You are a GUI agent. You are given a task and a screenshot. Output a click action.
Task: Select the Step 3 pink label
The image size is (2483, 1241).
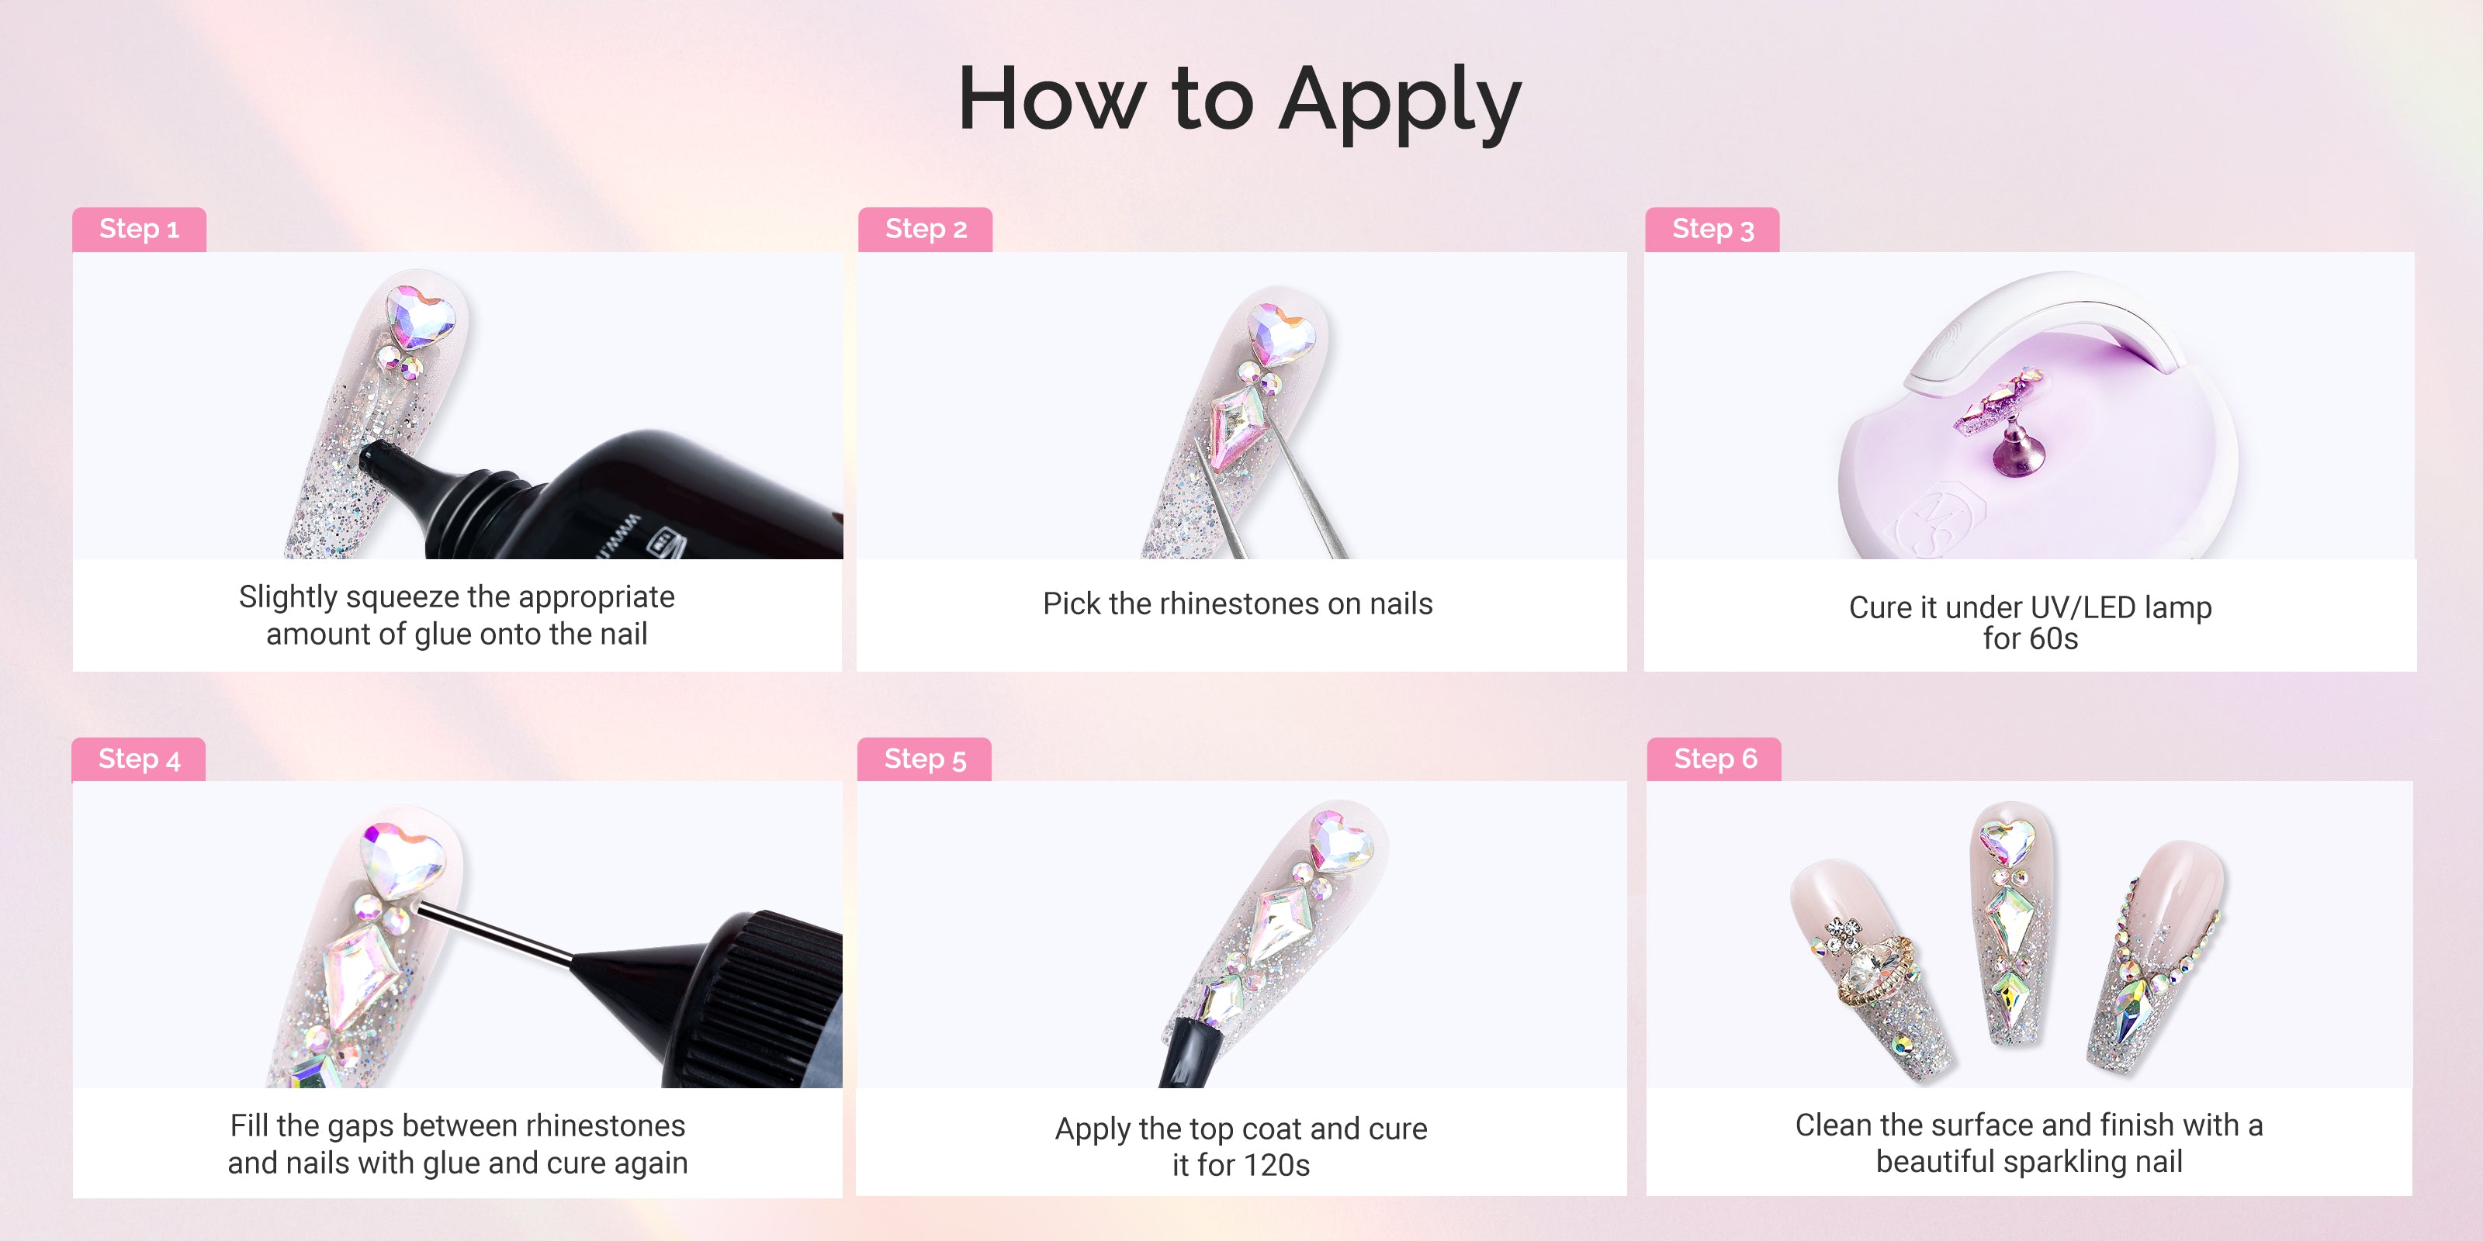click(1712, 230)
